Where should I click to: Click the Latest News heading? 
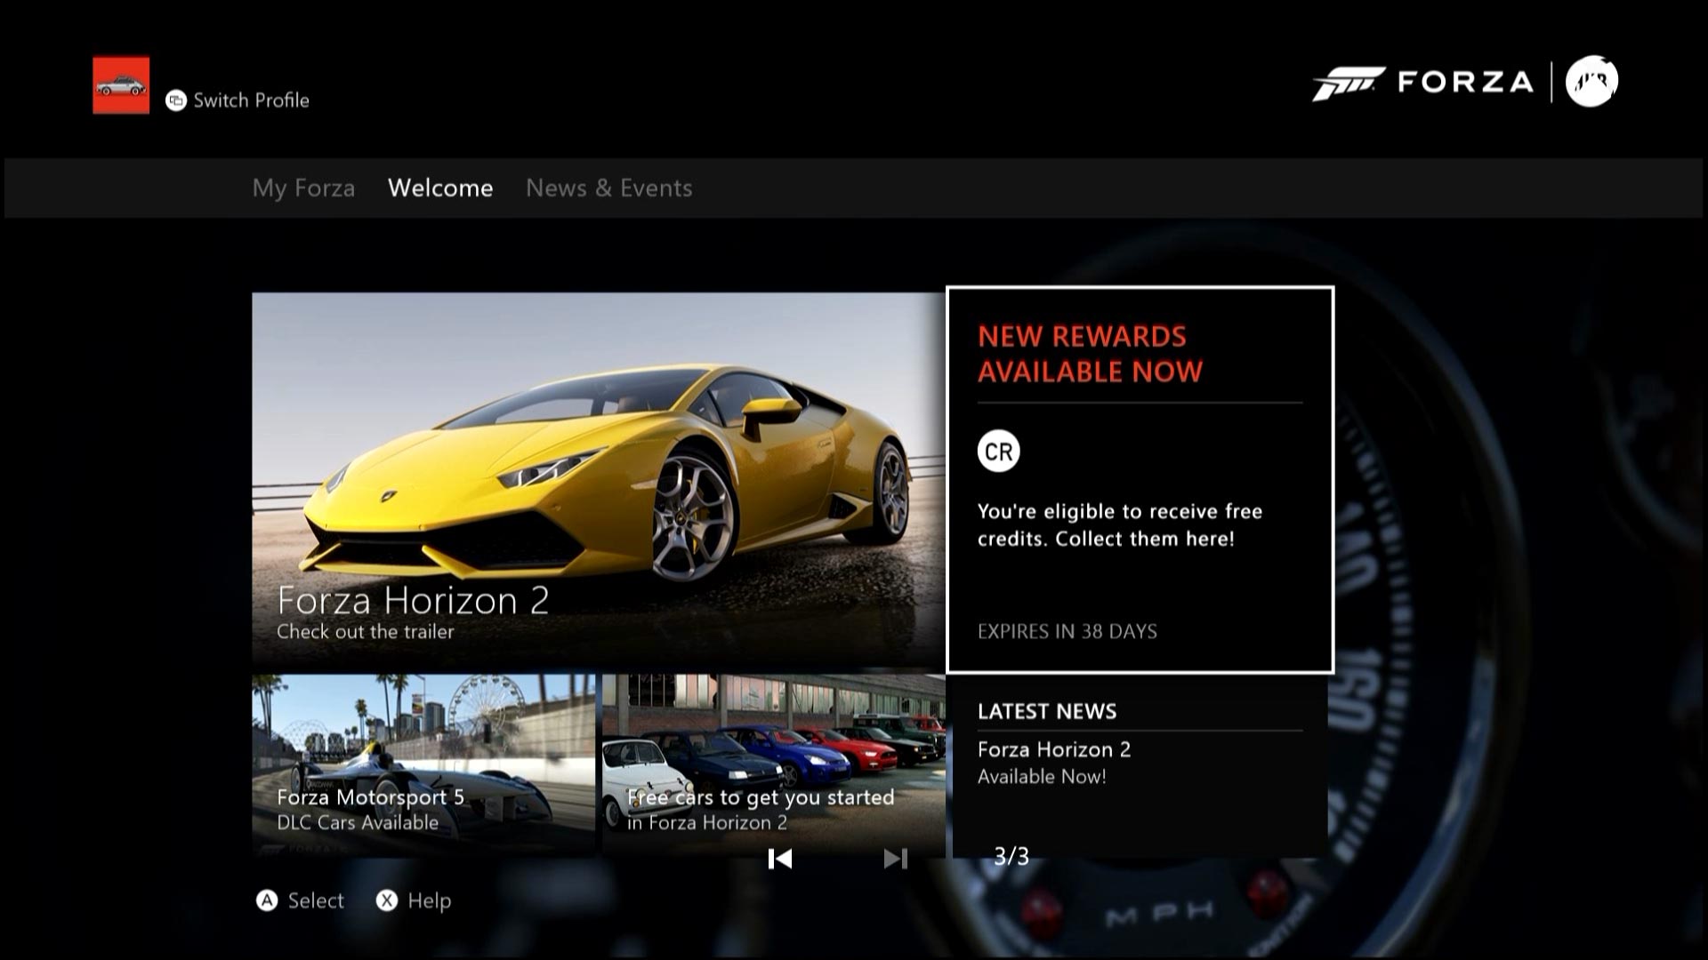(x=1047, y=711)
